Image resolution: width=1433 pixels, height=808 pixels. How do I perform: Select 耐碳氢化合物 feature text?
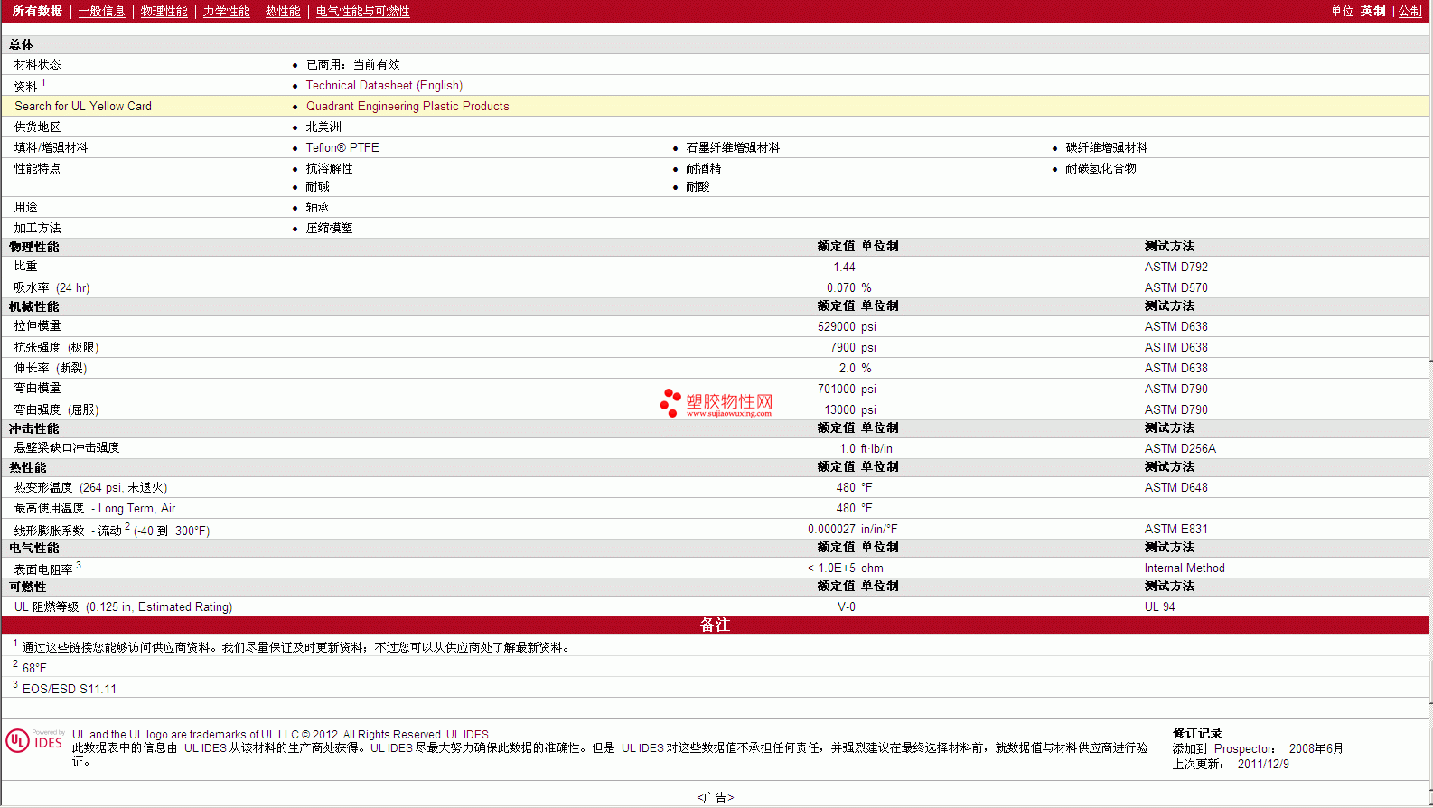coord(1101,169)
